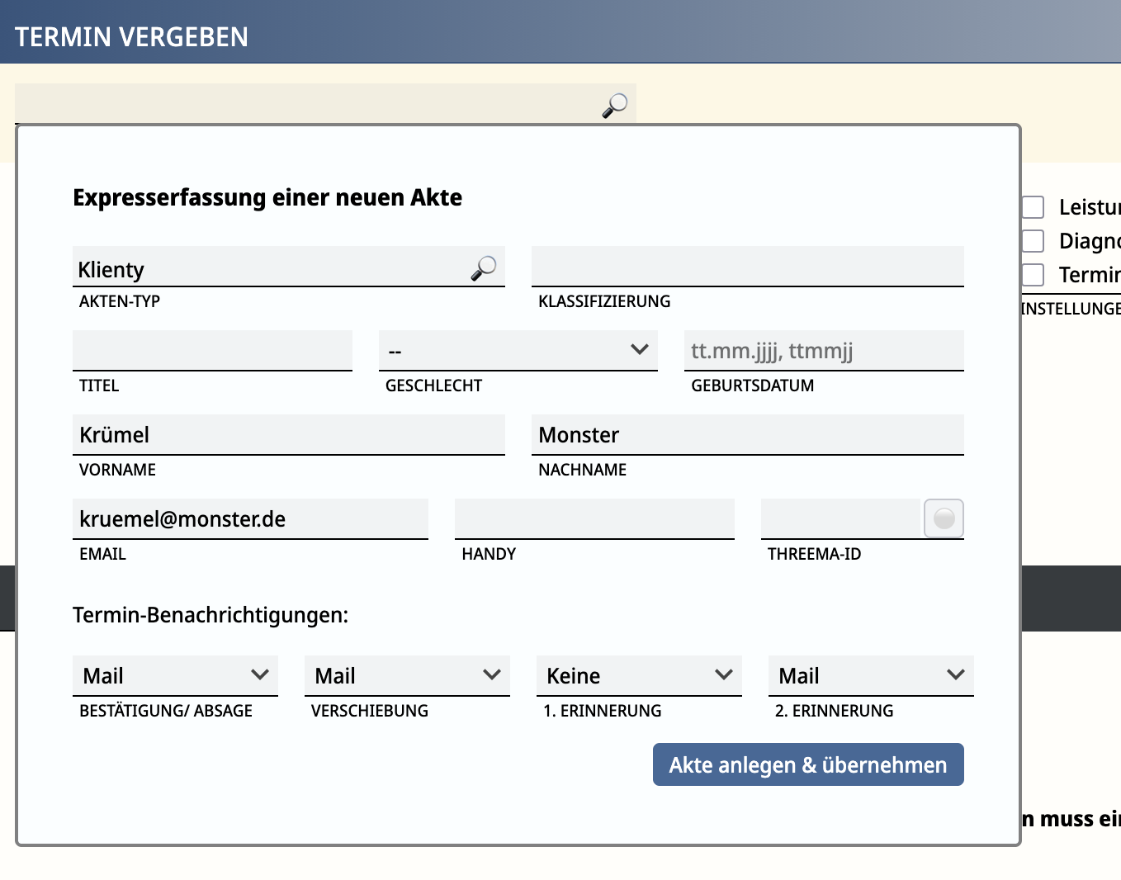Tick the Diagnose checkbox

[1033, 241]
